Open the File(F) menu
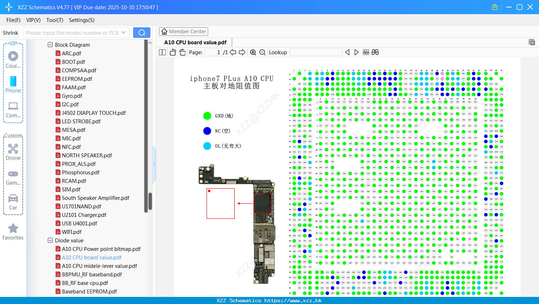Viewport: 539px width, 304px height. 13,20
